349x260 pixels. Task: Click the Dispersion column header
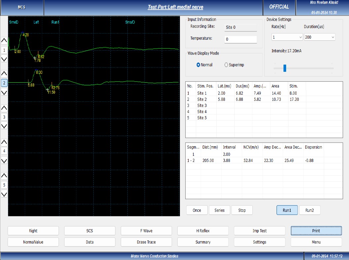point(313,147)
